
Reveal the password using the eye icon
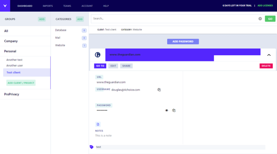tap(167, 110)
